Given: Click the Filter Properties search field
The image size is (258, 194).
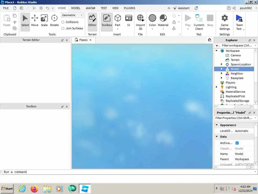Looking at the screenshot, I should click(x=234, y=118).
